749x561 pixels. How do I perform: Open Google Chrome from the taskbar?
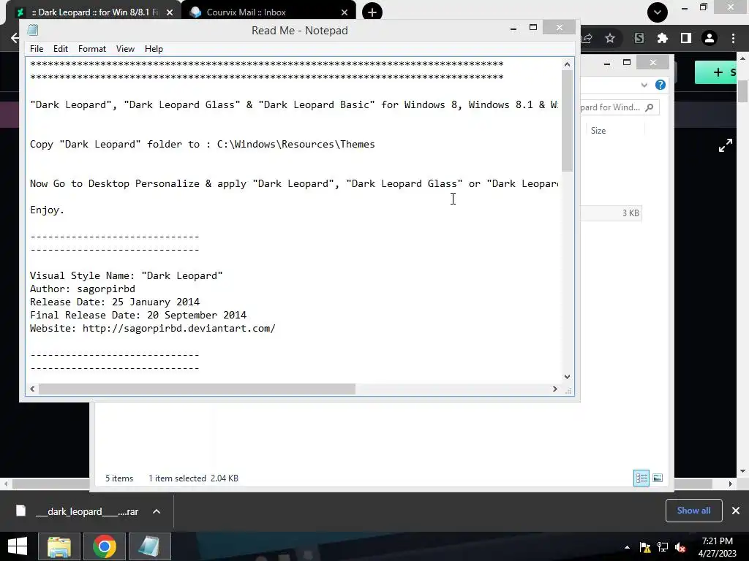[105, 546]
